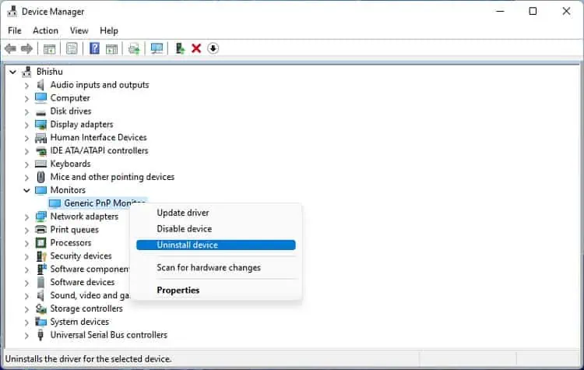Collapse the Bhishu root node
584x370 pixels.
pyautogui.click(x=12, y=72)
